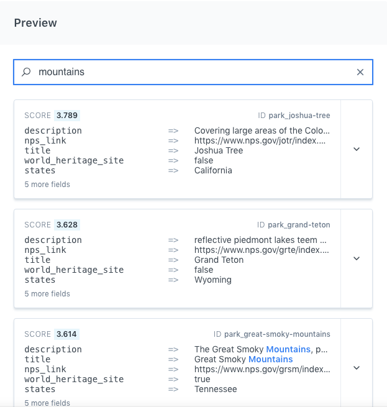Click highlighted 'Mountains' in Great Smoky title

click(270, 359)
